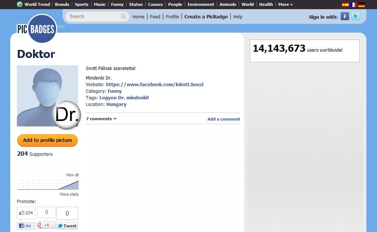
Task: Click the search magnifier icon
Action: (x=123, y=16)
